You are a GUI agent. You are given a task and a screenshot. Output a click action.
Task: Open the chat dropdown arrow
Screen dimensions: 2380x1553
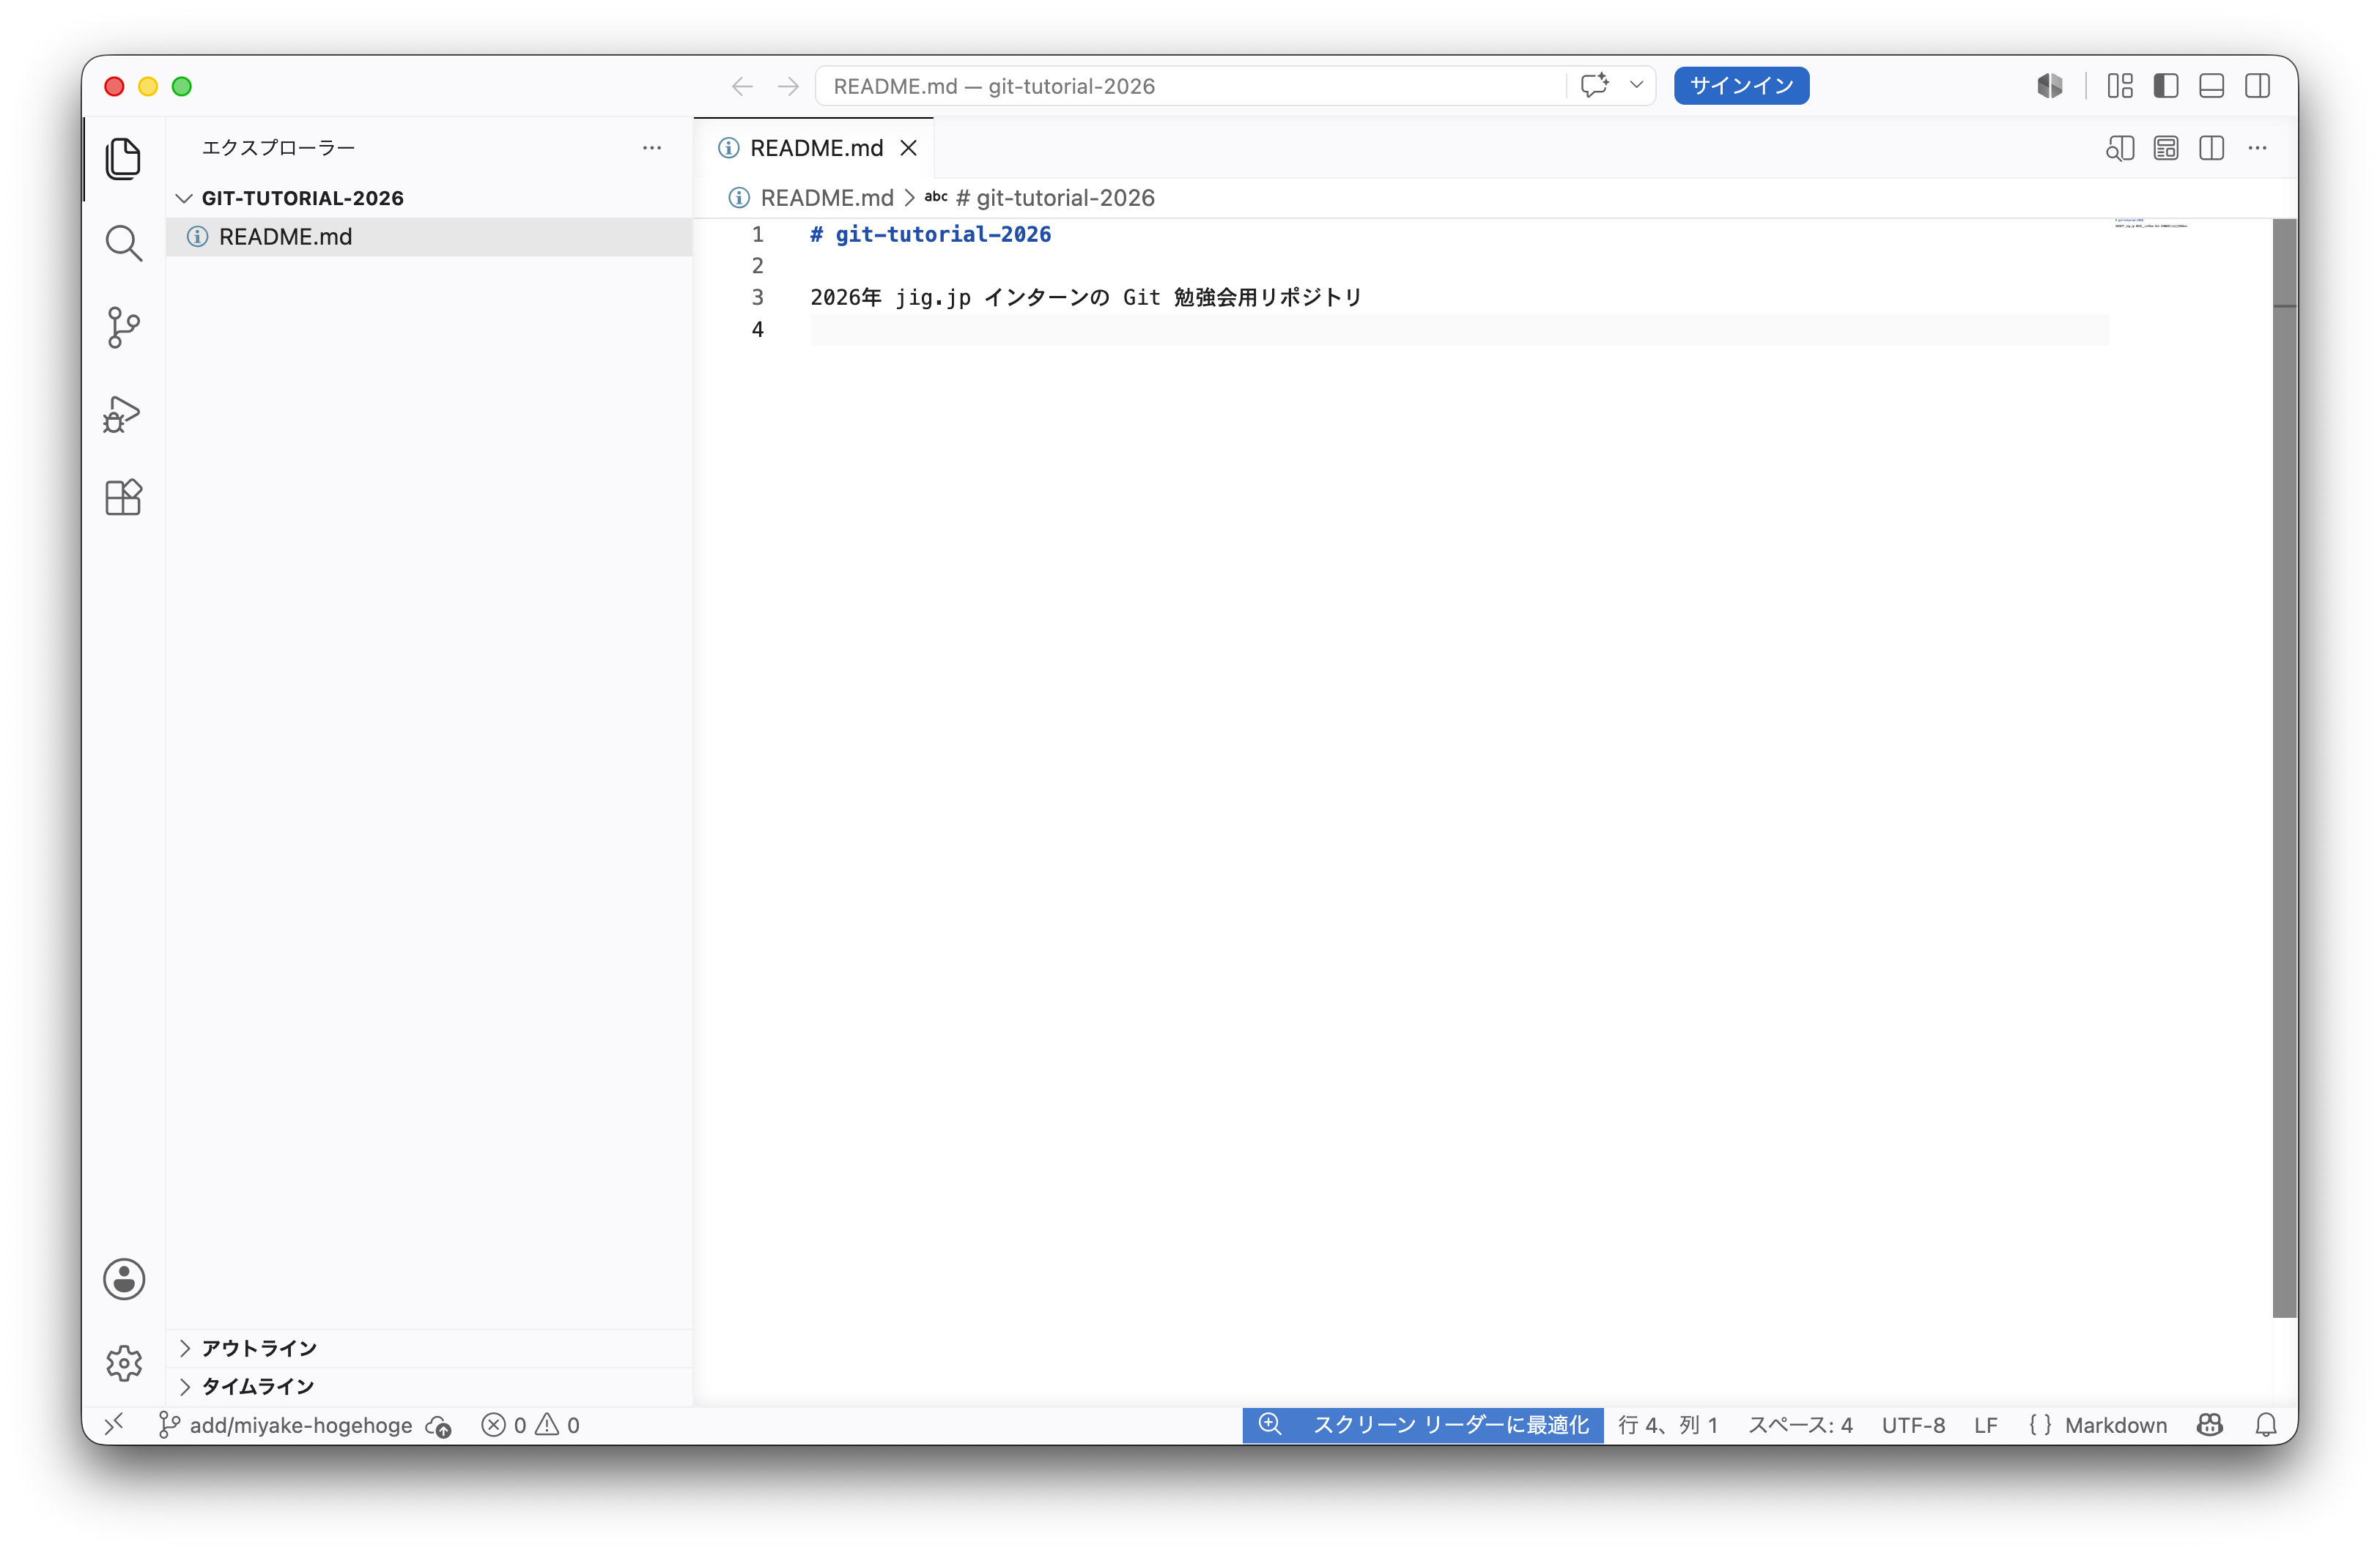pos(1636,86)
